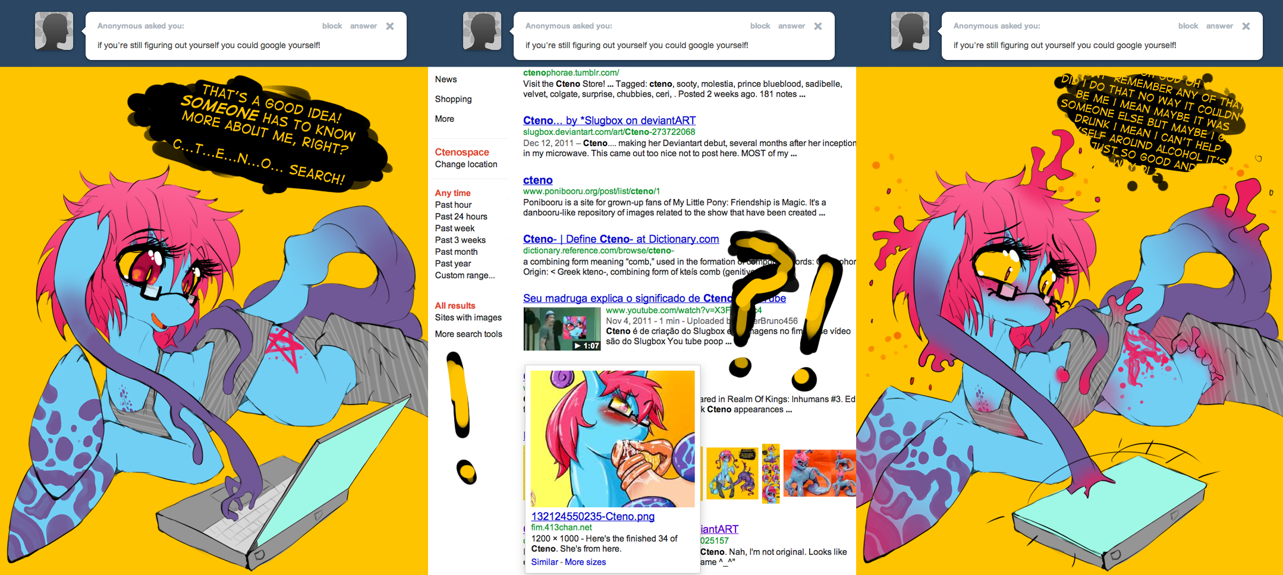Click the enlarged Cteno image preview
This screenshot has height=575, width=1283.
pyautogui.click(x=613, y=439)
